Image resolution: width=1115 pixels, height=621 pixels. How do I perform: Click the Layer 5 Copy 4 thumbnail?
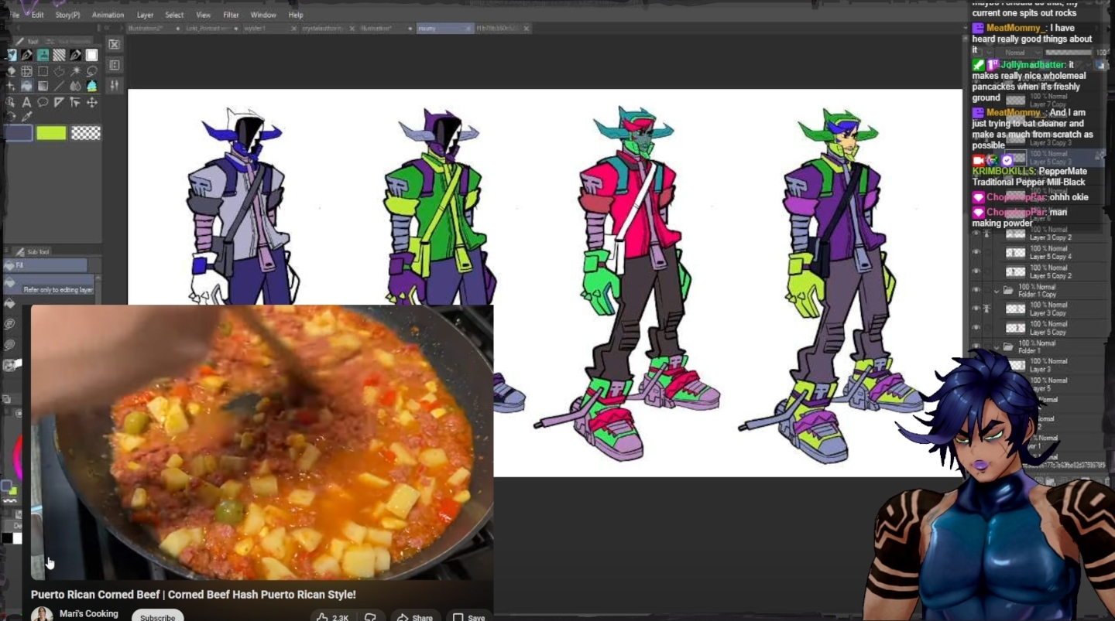point(1015,253)
